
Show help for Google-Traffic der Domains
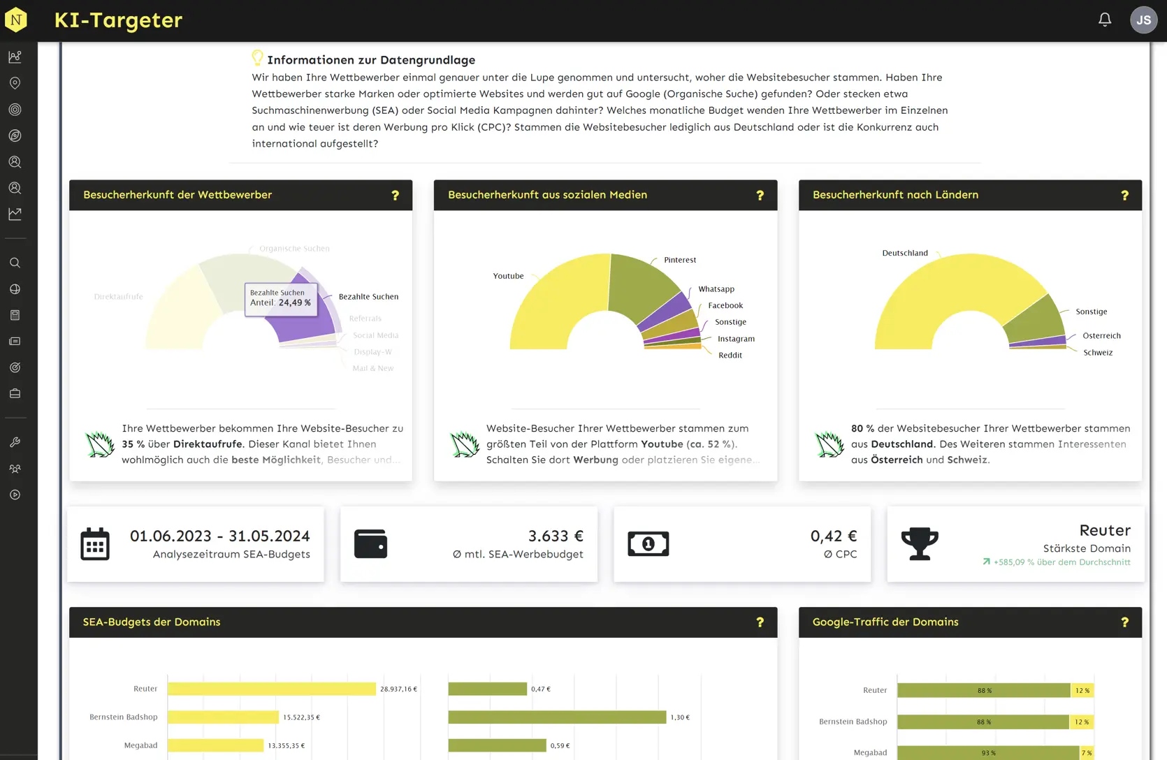1125,622
